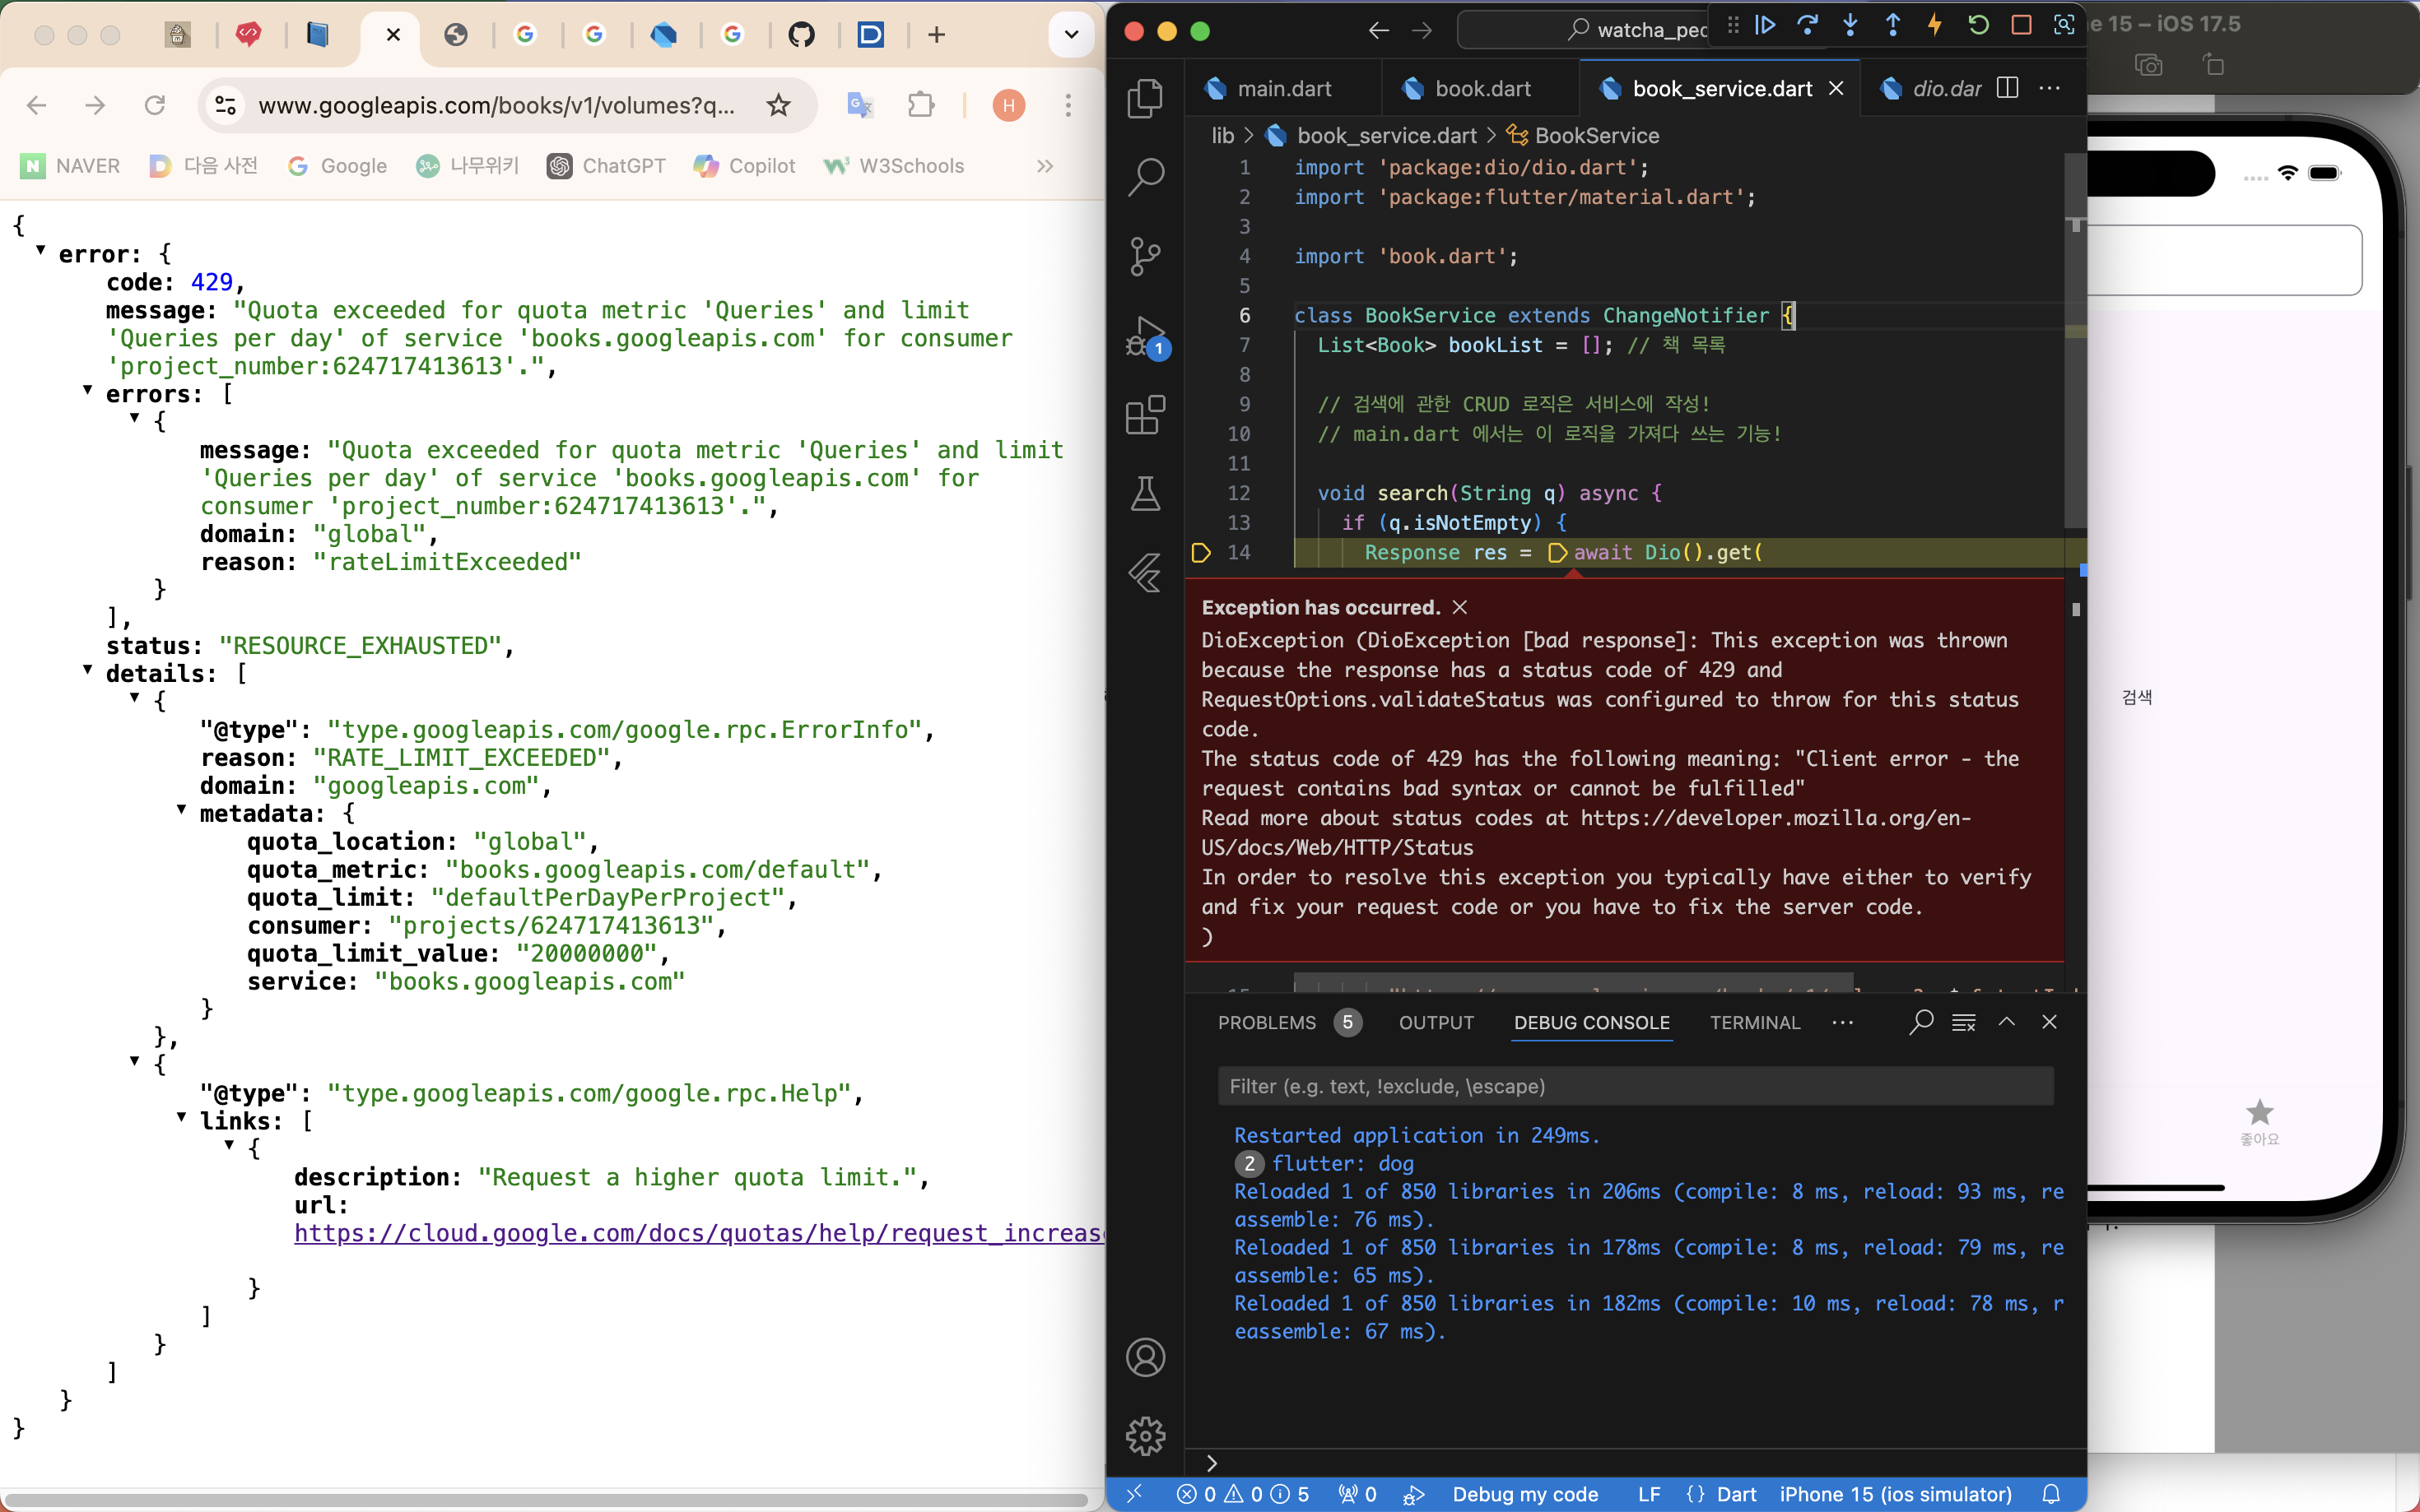Step into in the debug toolbar

(1850, 25)
